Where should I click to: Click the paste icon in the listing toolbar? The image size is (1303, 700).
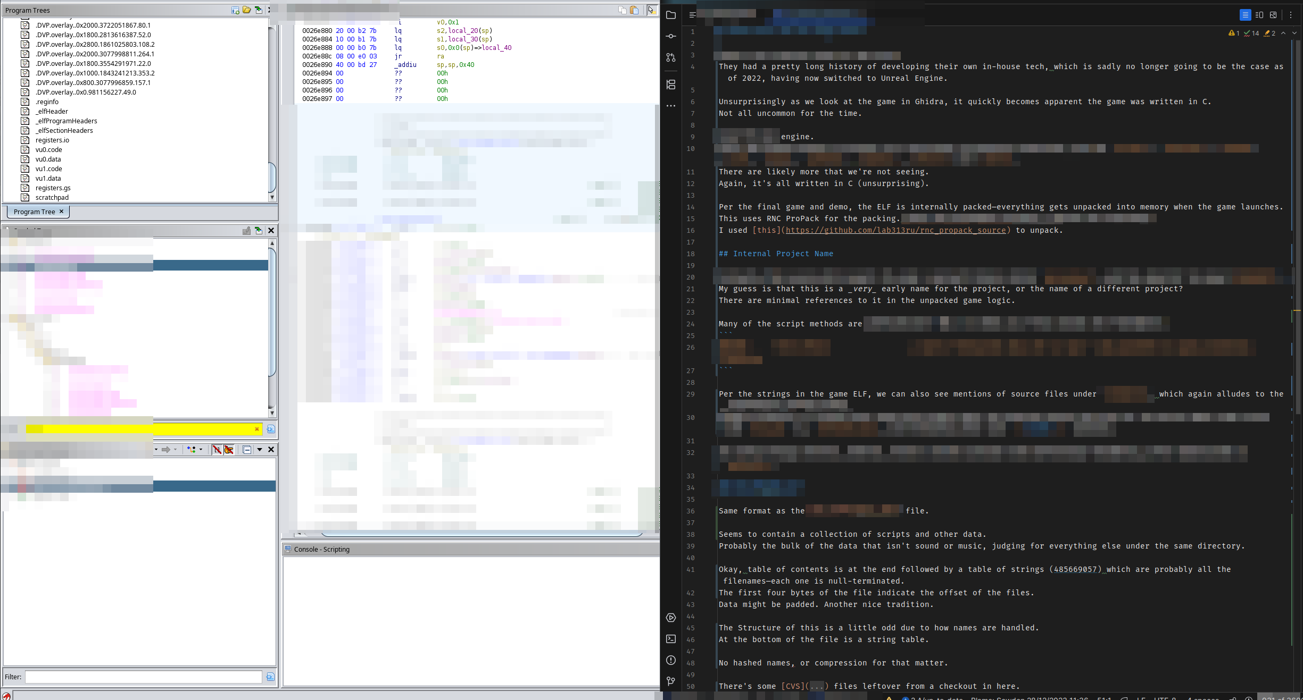pos(634,10)
